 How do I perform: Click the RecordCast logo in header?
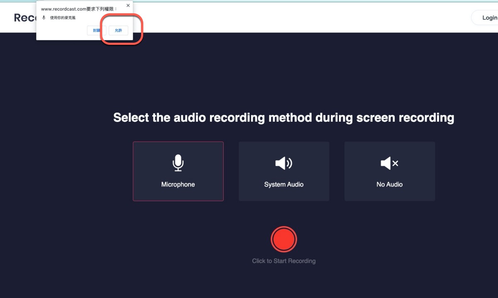tap(25, 18)
